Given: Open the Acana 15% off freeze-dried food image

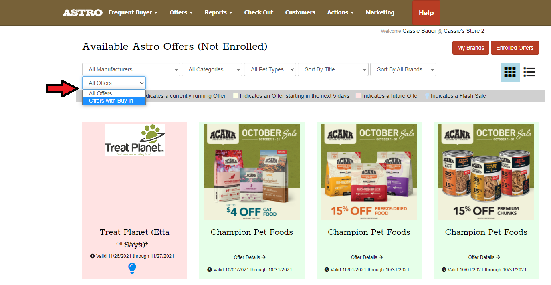Looking at the screenshot, I should [x=369, y=172].
